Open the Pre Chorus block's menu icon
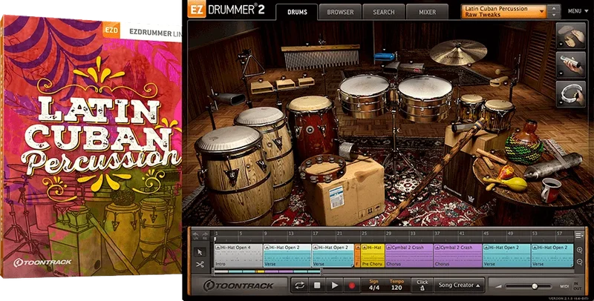The height and width of the screenshot is (301, 594). tap(364, 248)
